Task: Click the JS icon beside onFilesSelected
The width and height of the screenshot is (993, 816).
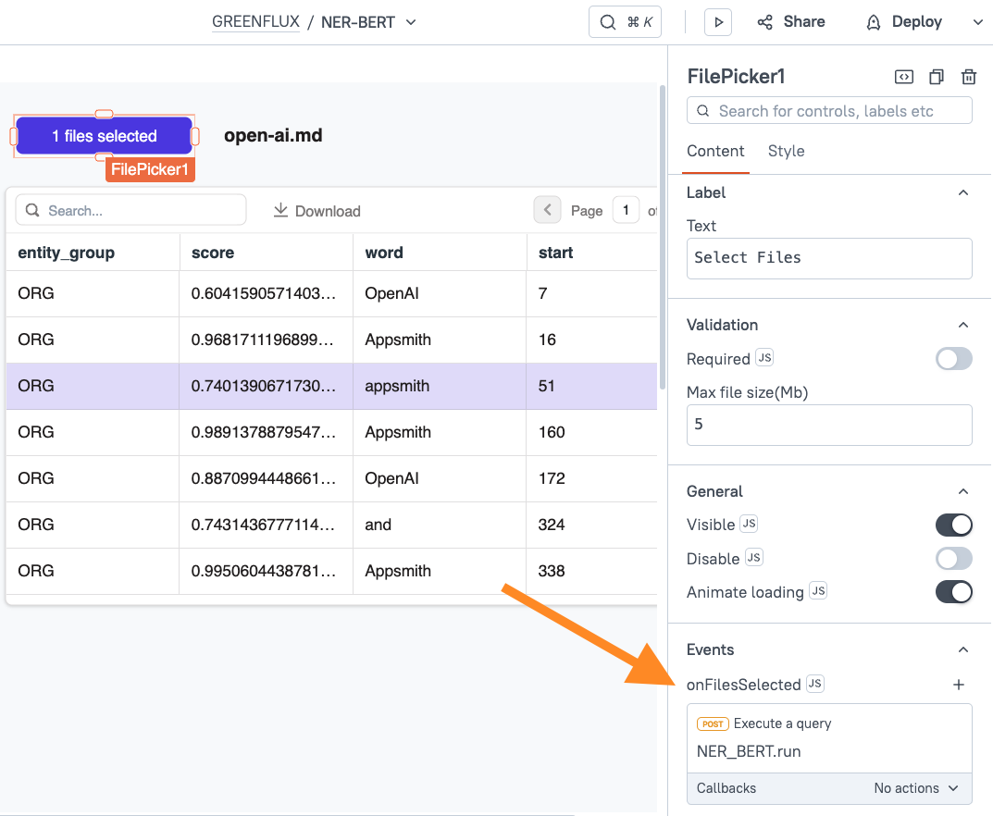Action: (814, 684)
